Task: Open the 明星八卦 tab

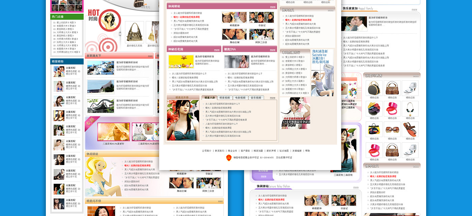Action: pos(209,98)
